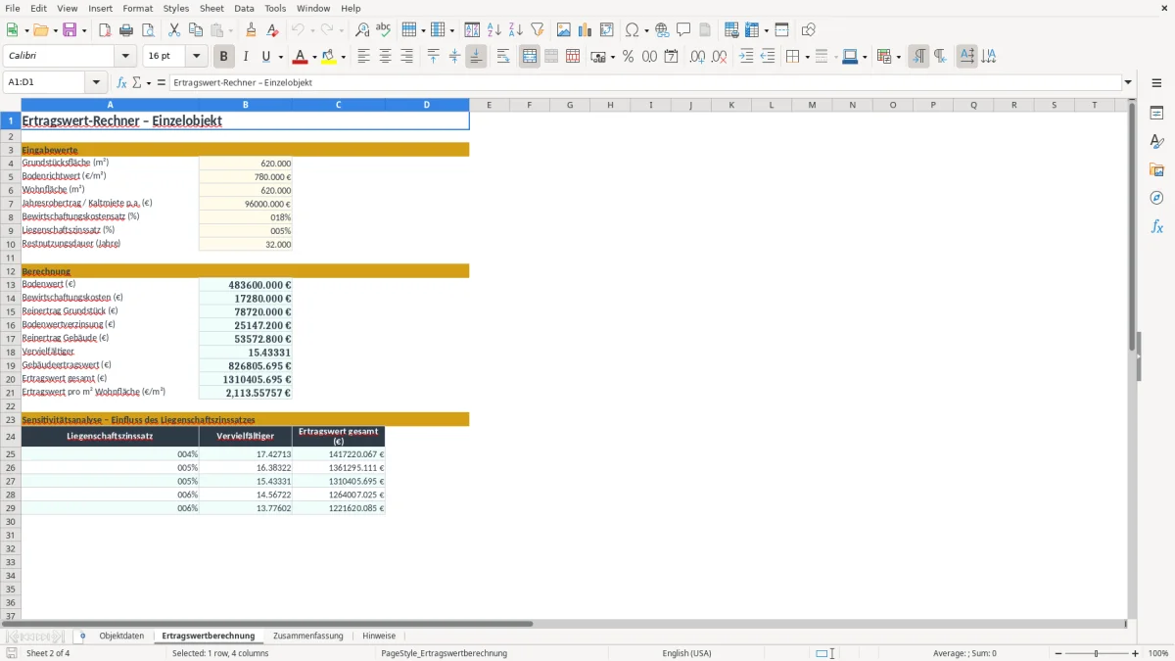Open the Format menu
The height and width of the screenshot is (661, 1175).
[x=137, y=8]
